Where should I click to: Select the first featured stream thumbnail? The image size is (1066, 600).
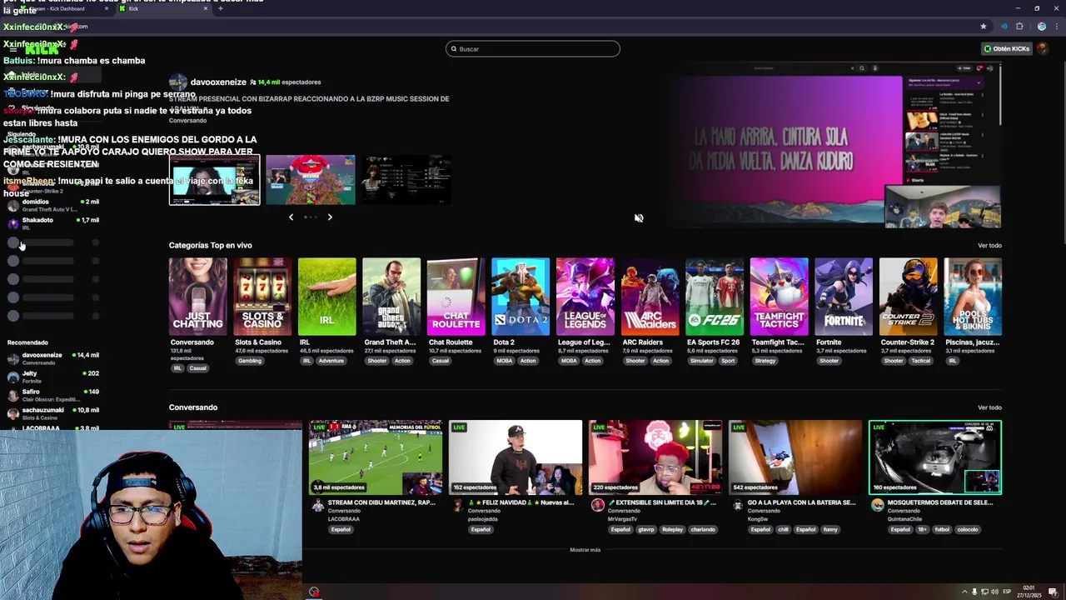(x=215, y=179)
